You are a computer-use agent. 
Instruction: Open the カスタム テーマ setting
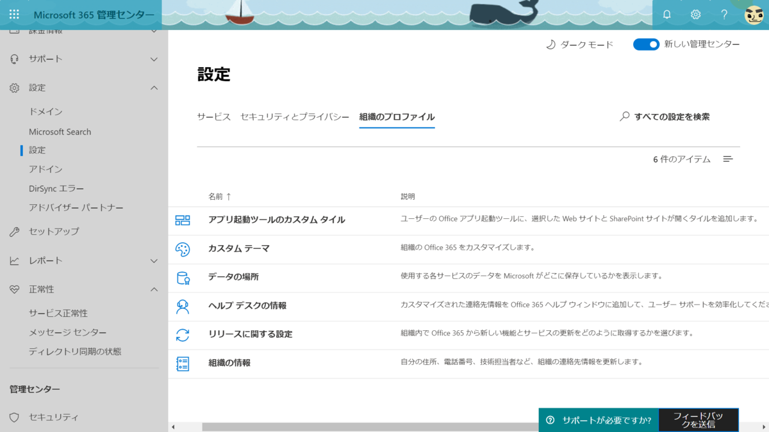(x=239, y=249)
